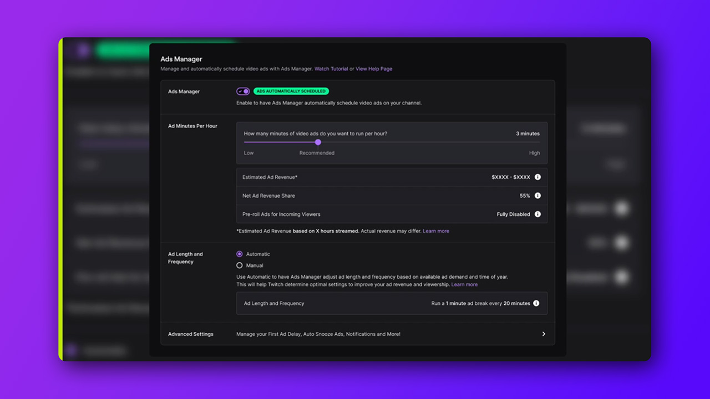Click the 'Fully Disabled' pre-roll status

pyautogui.click(x=513, y=214)
